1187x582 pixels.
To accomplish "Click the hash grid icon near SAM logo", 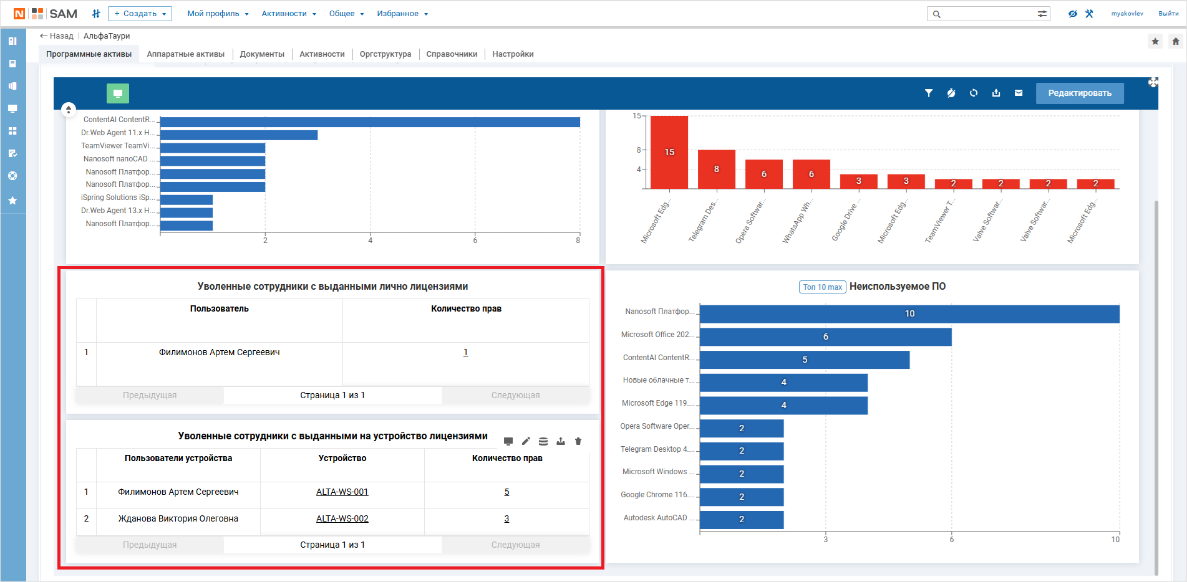I will click(x=96, y=14).
